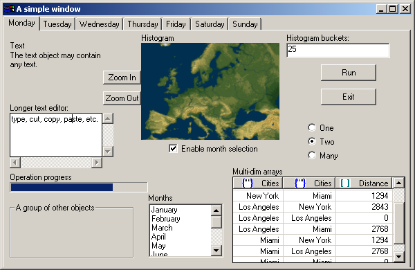Open the Tuesday tab
The image size is (415, 270).
57,24
